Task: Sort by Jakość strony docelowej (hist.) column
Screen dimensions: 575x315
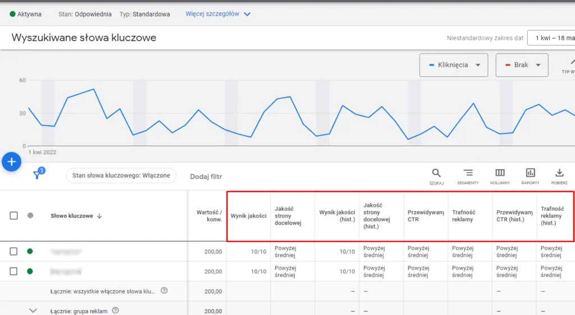Action: [377, 216]
